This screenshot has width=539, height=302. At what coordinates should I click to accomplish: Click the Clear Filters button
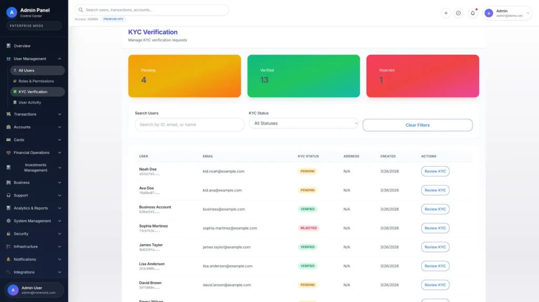(417, 125)
